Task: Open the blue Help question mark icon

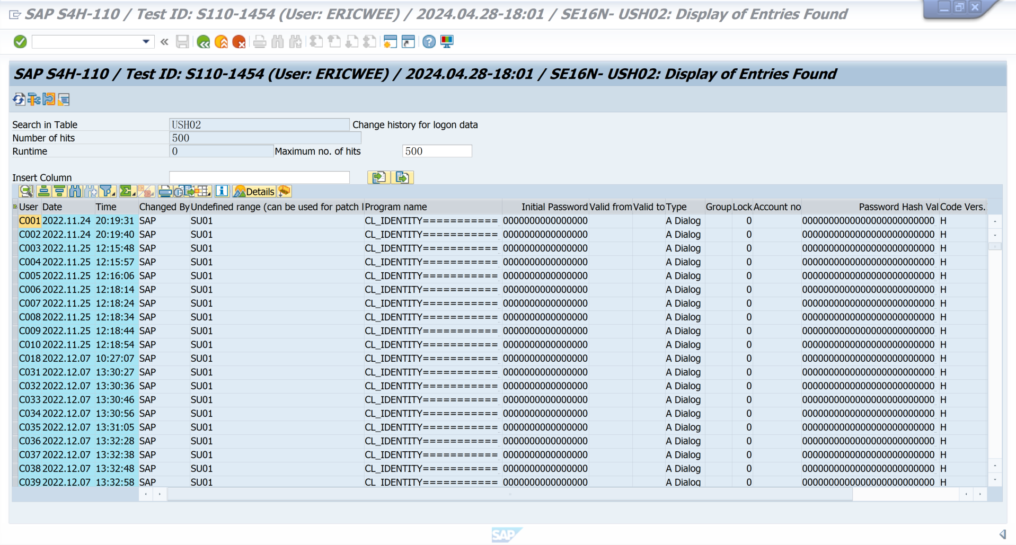Action: pos(429,42)
